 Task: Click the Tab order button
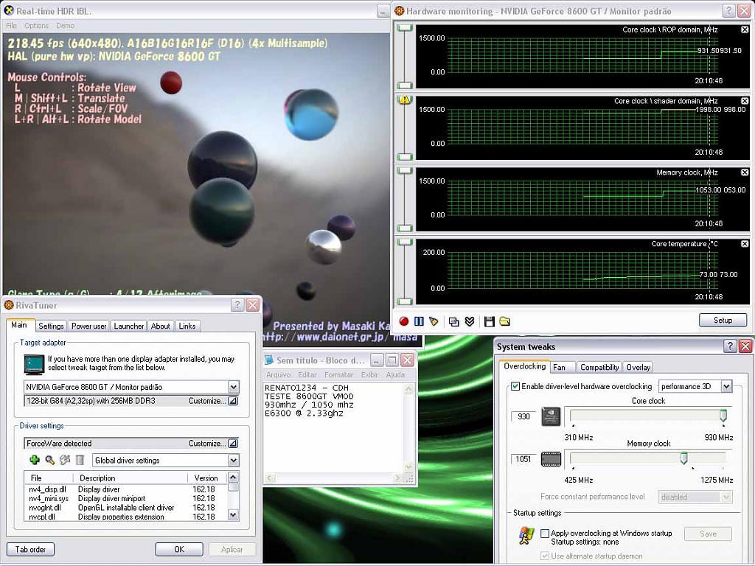coord(30,549)
